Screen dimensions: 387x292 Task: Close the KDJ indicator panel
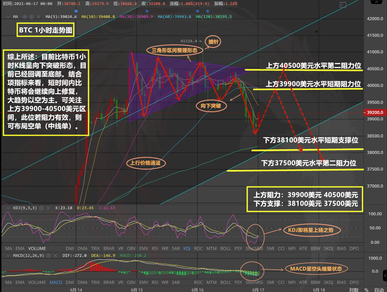click(x=48, y=208)
